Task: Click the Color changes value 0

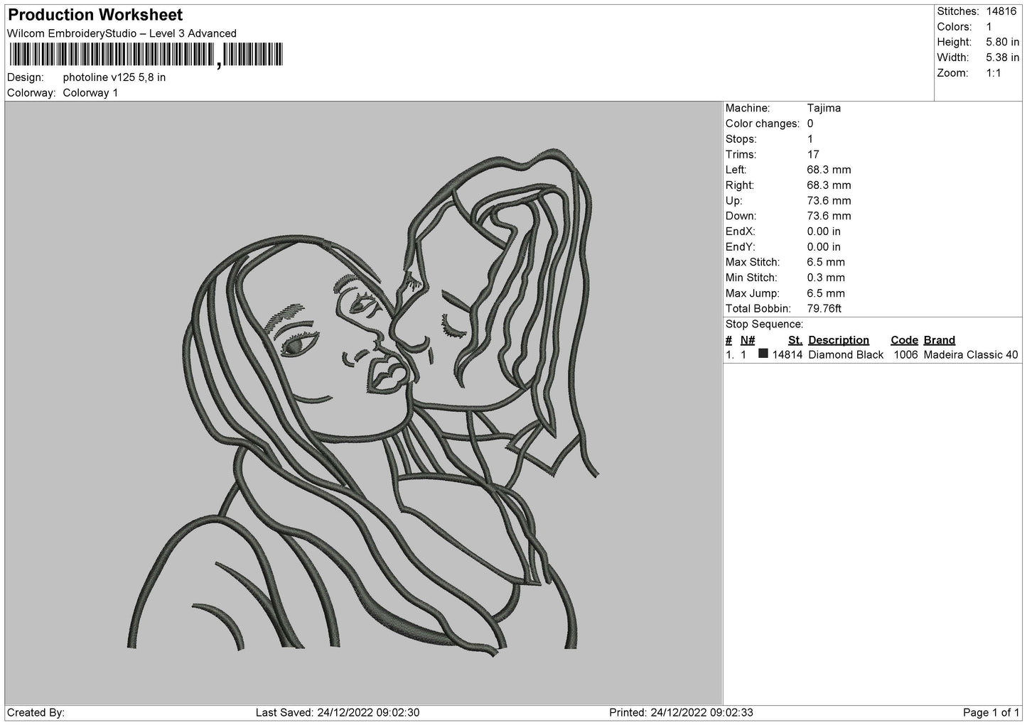Action: [810, 124]
